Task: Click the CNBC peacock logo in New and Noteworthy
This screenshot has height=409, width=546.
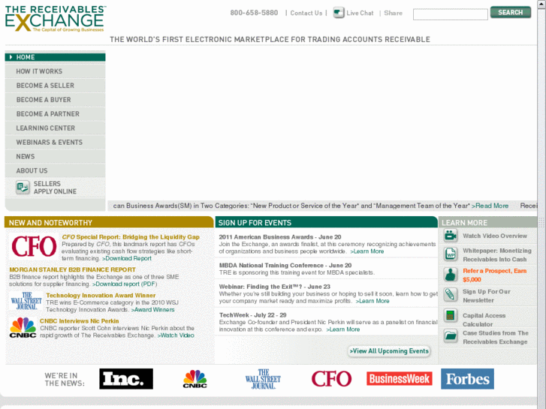Action: (x=23, y=327)
